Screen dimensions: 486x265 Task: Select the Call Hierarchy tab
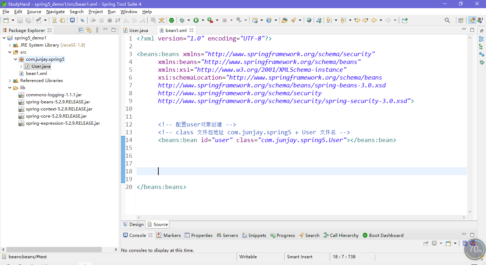click(341, 235)
